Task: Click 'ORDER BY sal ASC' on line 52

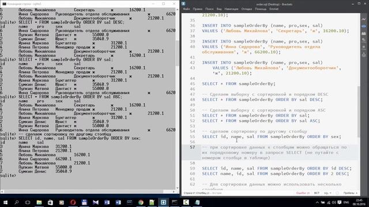Action: [x=296, y=121]
